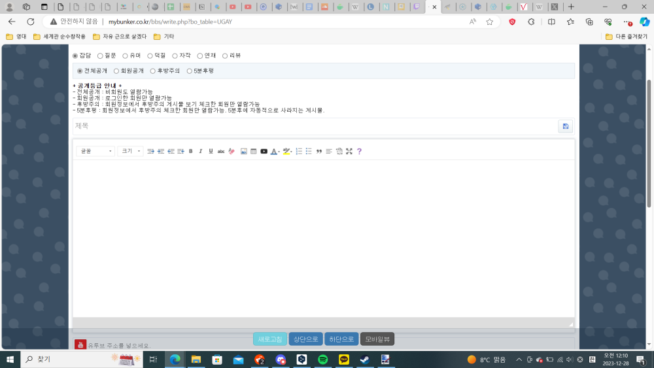The width and height of the screenshot is (654, 368).
Task: Open the editor help question mark
Action: [x=359, y=151]
